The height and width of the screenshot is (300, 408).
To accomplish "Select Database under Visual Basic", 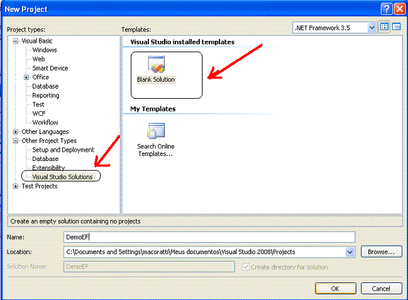I will [x=45, y=86].
